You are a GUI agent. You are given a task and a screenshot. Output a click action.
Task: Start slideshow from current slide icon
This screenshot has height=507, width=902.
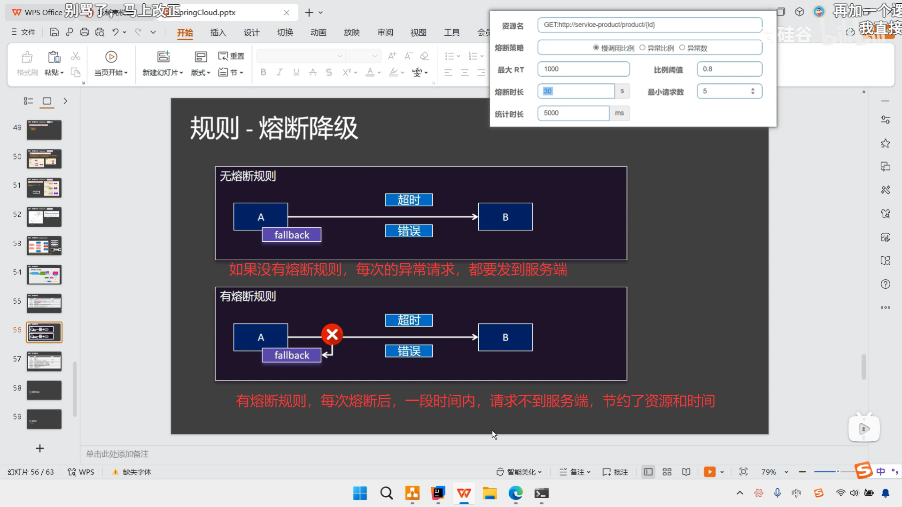coord(111,57)
